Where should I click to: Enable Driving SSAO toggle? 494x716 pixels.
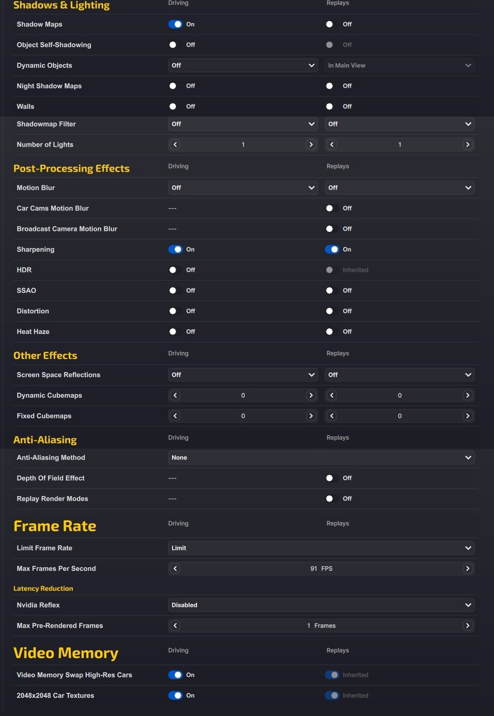175,291
